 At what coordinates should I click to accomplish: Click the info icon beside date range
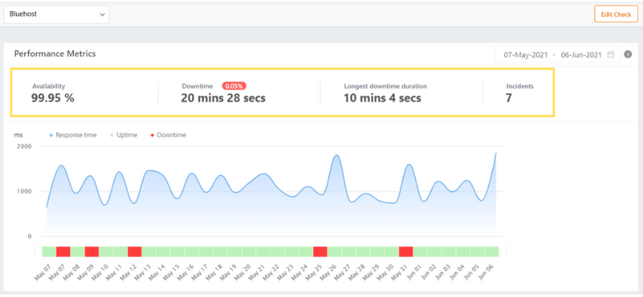click(628, 55)
